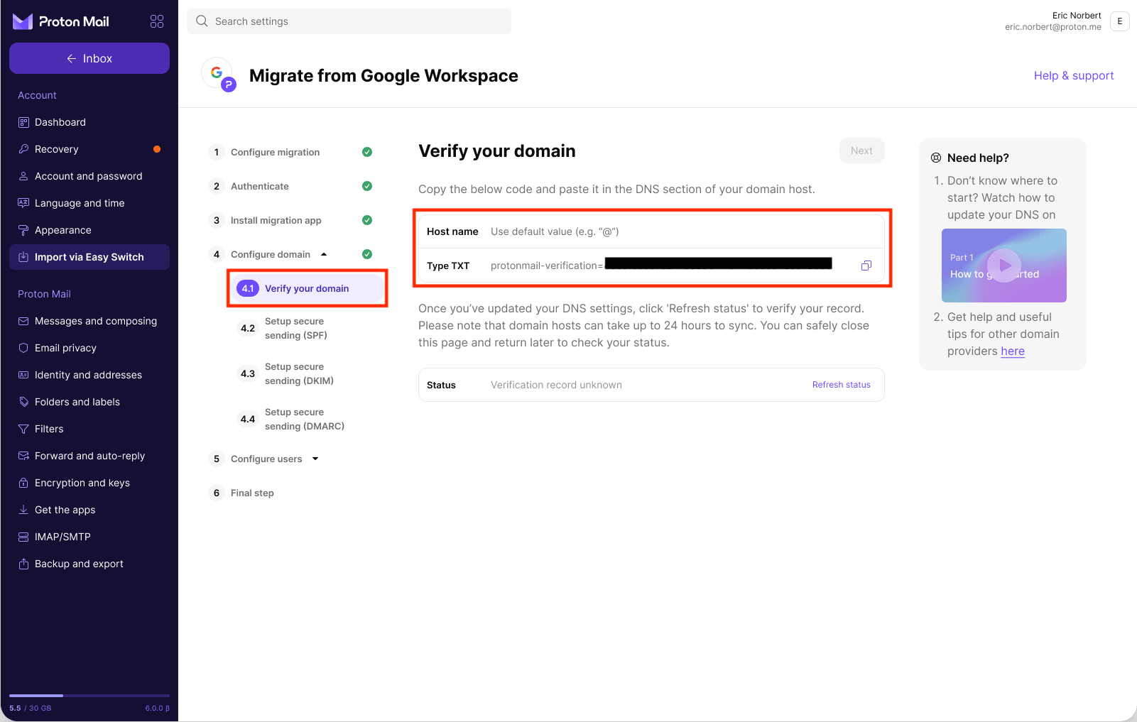This screenshot has height=722, width=1137.
Task: Click the Account and password person icon
Action: (23, 176)
